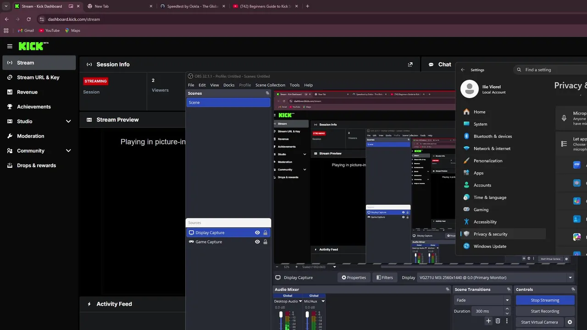The width and height of the screenshot is (587, 330).
Task: Go back in the Windows Settings window
Action: pos(463,70)
